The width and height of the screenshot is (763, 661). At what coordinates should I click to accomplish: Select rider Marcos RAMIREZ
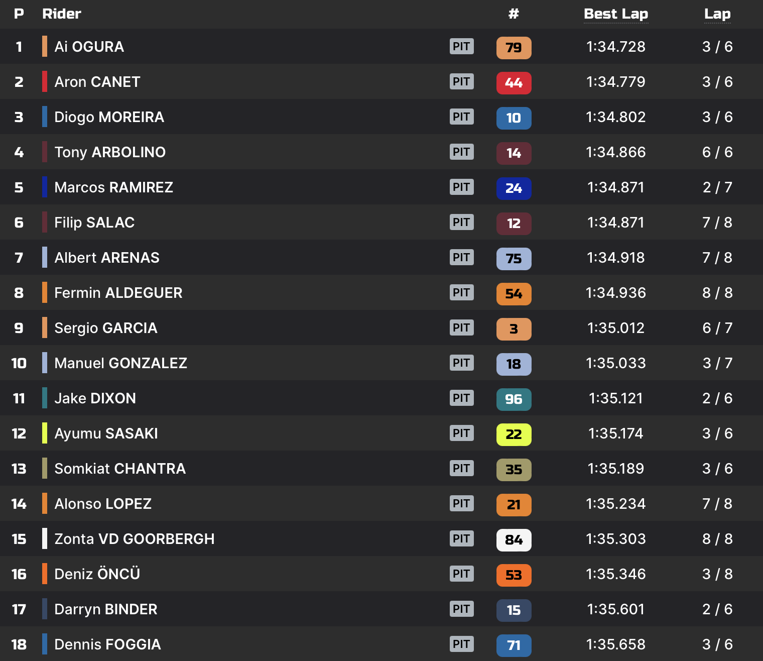[113, 187]
